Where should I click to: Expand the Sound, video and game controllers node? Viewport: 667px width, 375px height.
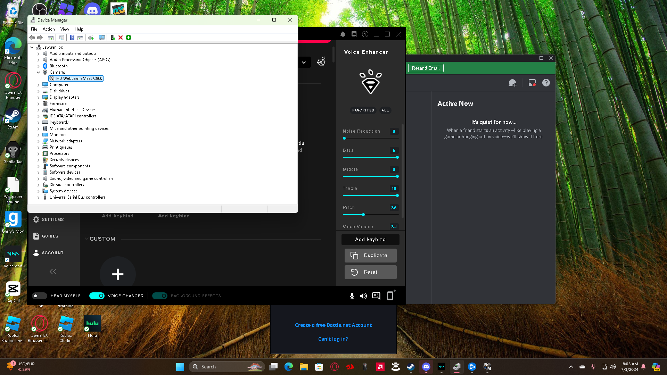(39, 179)
